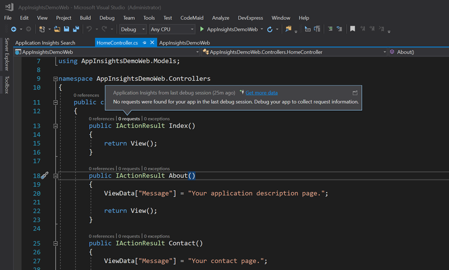Switch to the AppInsightsDemoWeb document tab
The height and width of the screenshot is (270, 449).
(185, 43)
